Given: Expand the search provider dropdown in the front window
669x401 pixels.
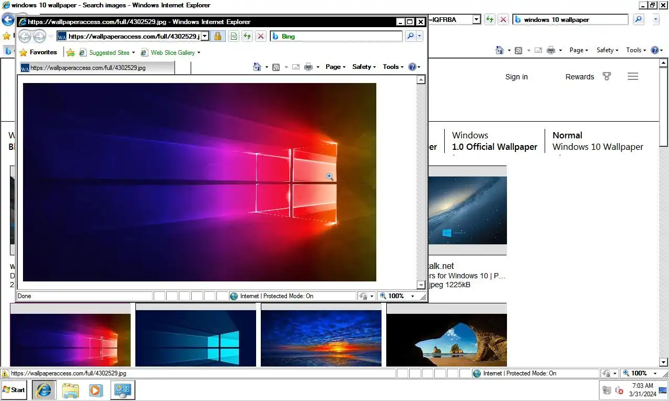Looking at the screenshot, I should click(x=420, y=36).
